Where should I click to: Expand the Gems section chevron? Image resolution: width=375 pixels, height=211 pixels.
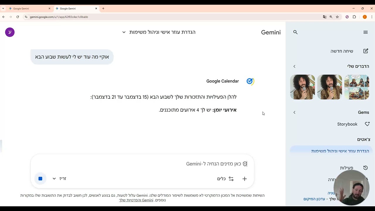pos(294,113)
